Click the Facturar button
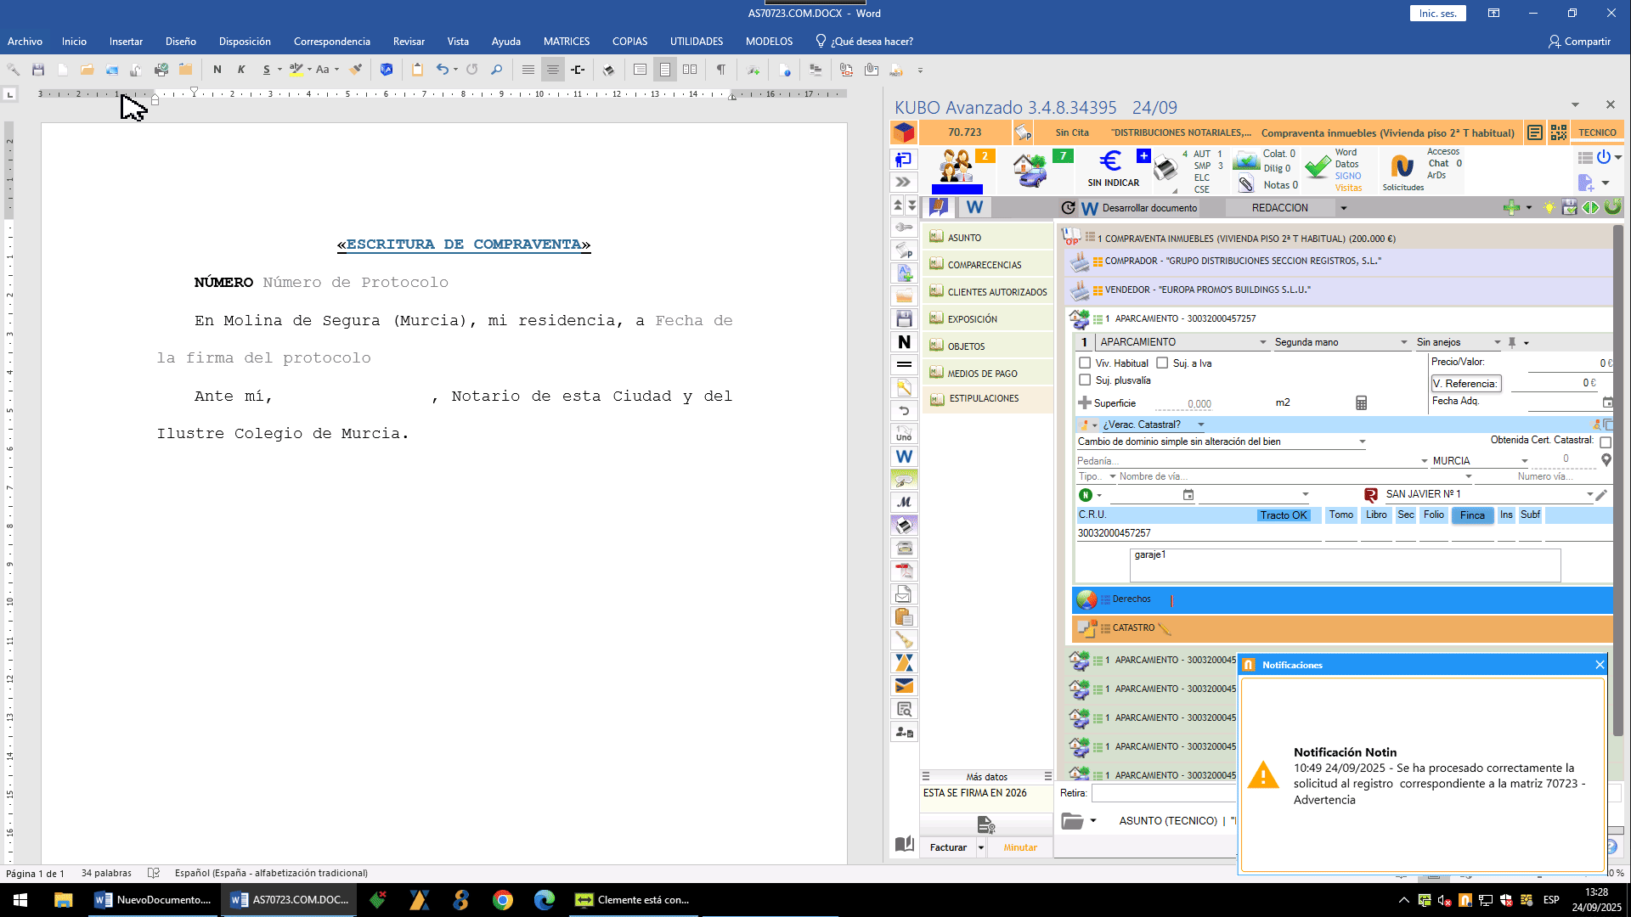This screenshot has width=1631, height=917. (x=948, y=847)
